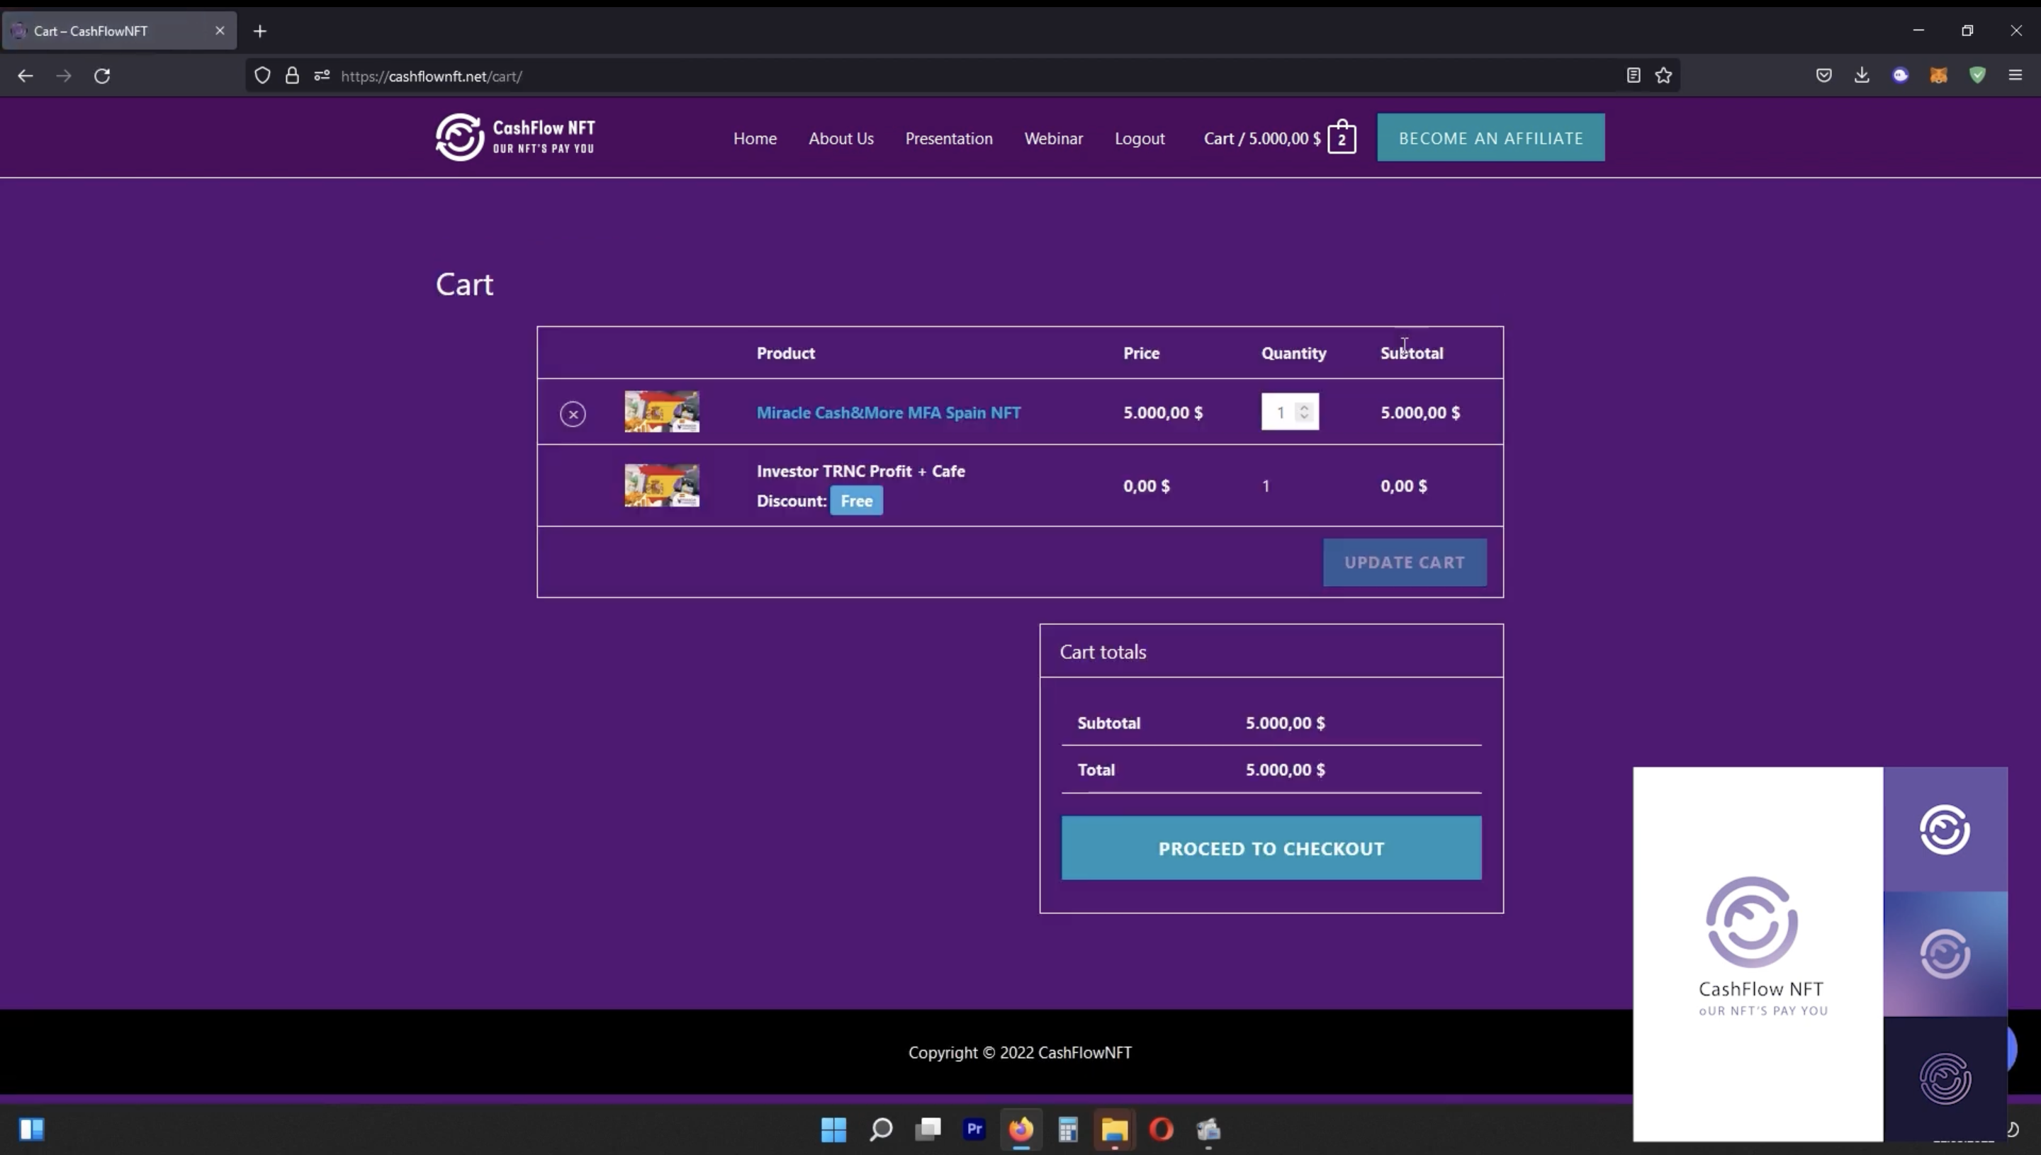
Task: Open the About Us page
Action: 840,138
